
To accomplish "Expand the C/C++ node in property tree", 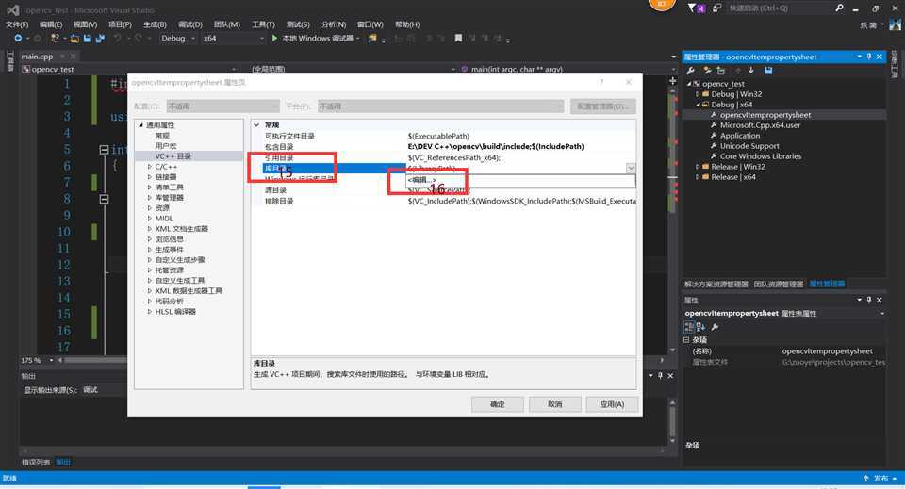I will click(149, 167).
